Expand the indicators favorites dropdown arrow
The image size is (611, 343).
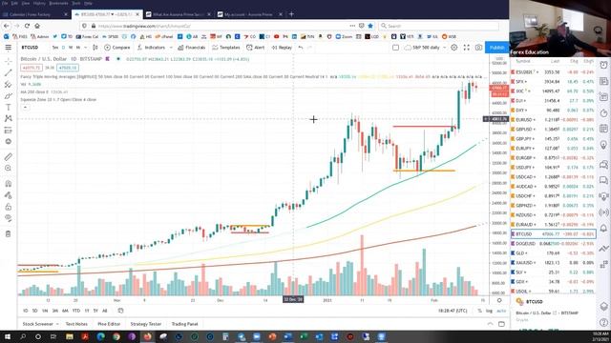[x=171, y=48]
